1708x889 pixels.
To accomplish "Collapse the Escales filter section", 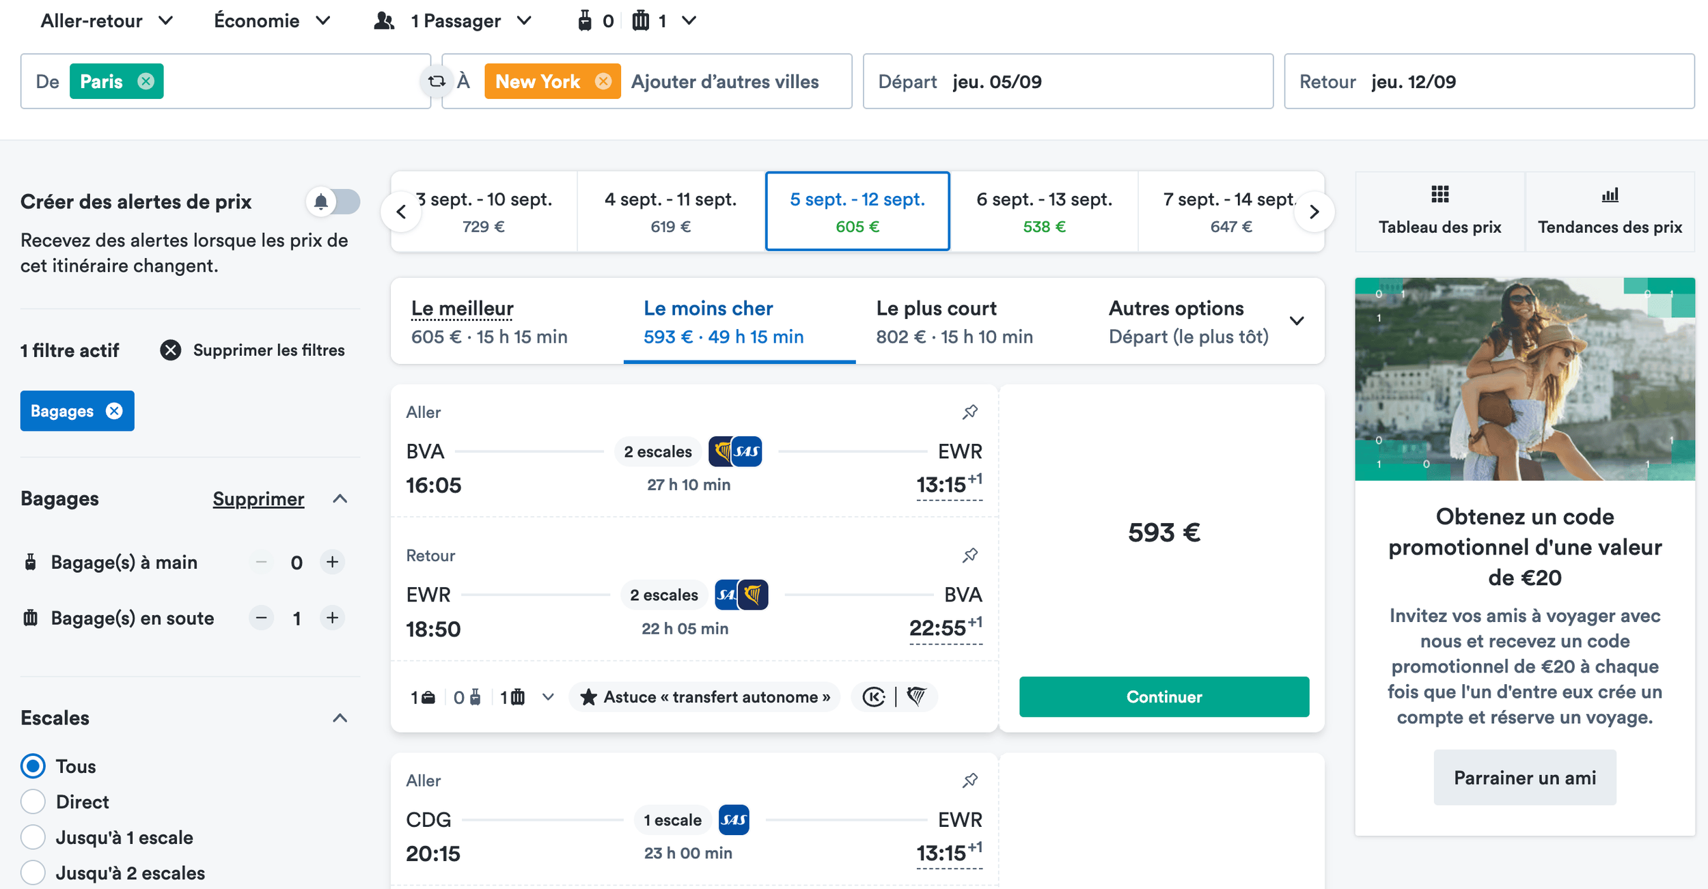I will point(340,718).
